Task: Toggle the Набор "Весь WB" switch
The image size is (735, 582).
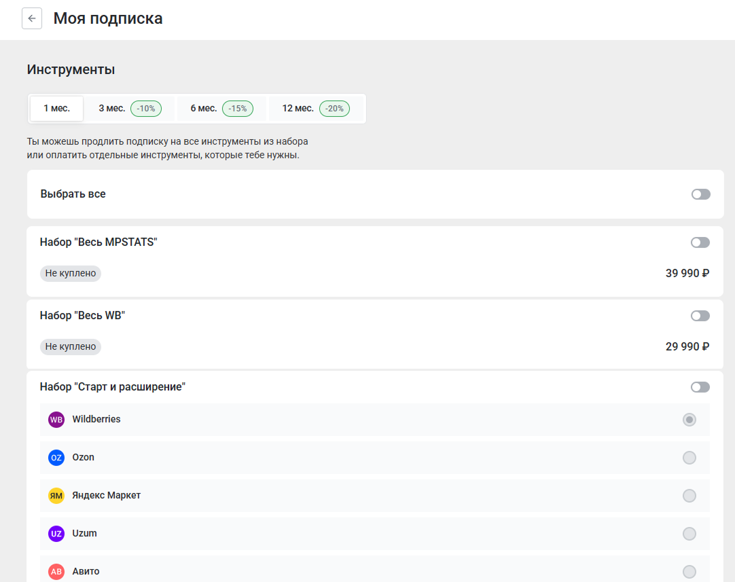Action: coord(700,316)
